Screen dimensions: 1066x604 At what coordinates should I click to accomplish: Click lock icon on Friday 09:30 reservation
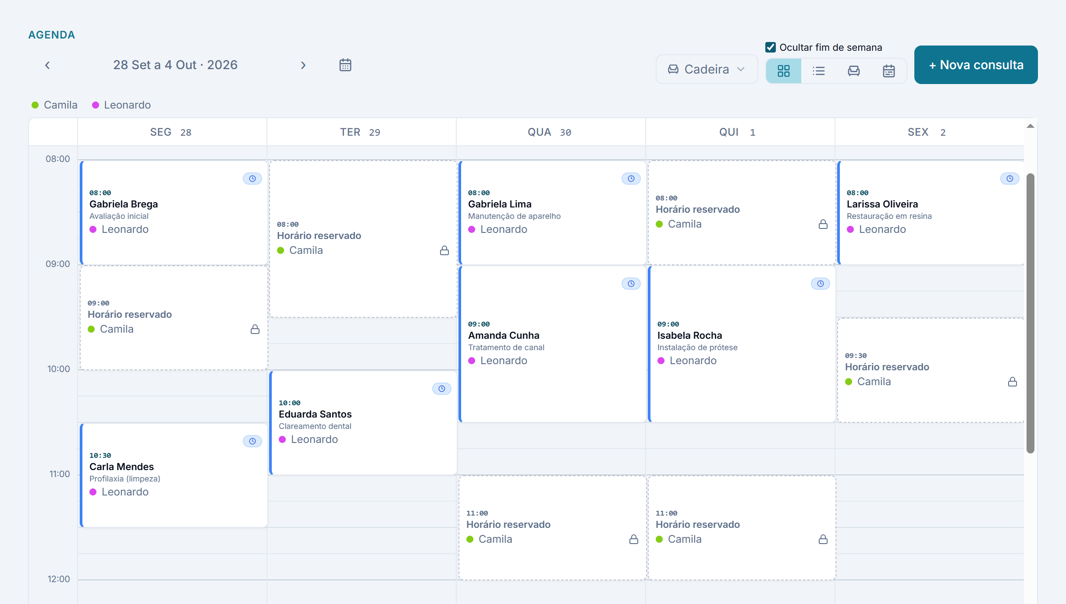1013,382
